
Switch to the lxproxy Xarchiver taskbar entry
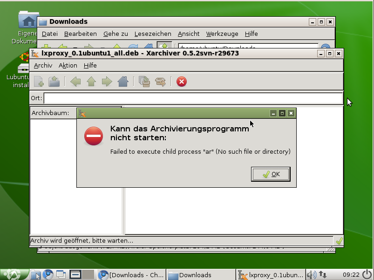(271, 275)
